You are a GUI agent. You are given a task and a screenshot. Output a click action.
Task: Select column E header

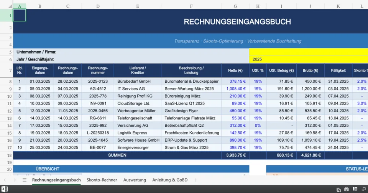click(x=138, y=7)
